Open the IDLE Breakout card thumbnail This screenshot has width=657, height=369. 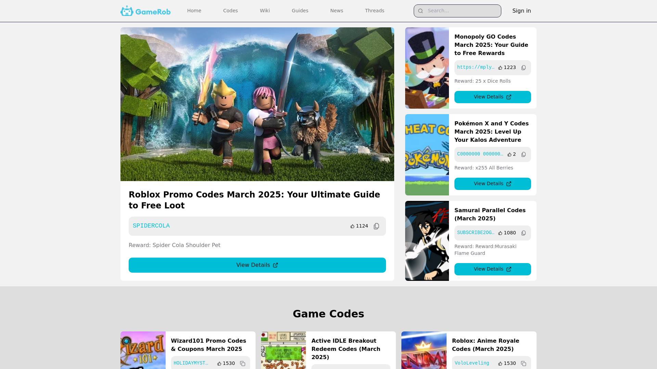point(283,350)
